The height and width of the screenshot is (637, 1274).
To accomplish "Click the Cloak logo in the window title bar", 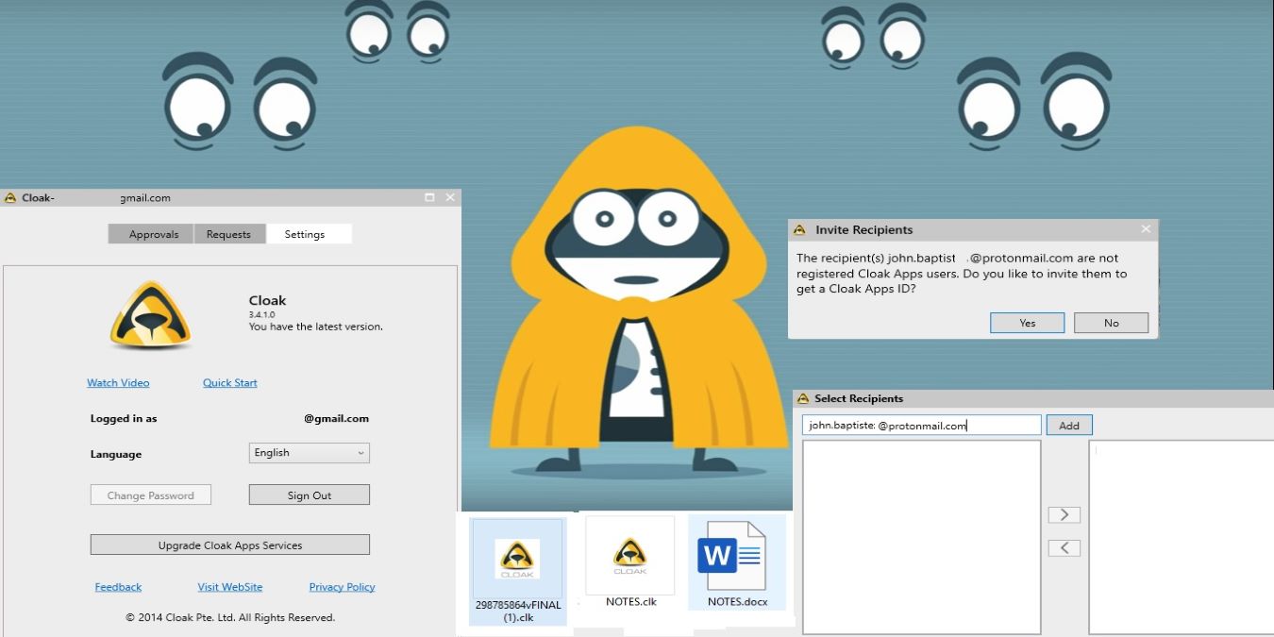I will (x=10, y=197).
